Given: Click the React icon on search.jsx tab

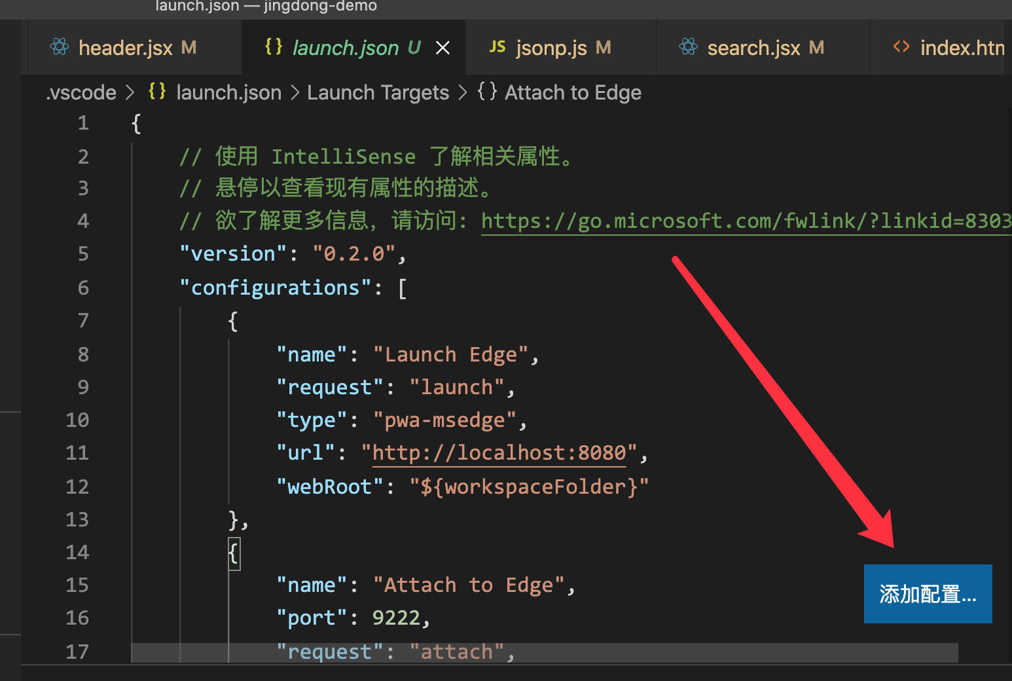Looking at the screenshot, I should coord(689,47).
